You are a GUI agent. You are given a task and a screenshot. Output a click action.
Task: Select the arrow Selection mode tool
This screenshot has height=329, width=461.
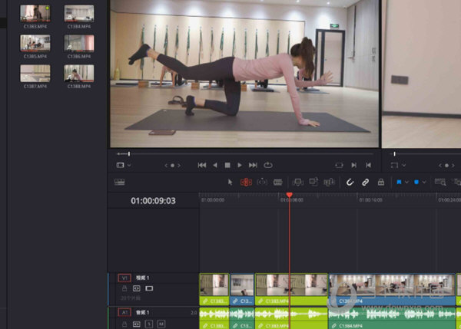point(230,183)
